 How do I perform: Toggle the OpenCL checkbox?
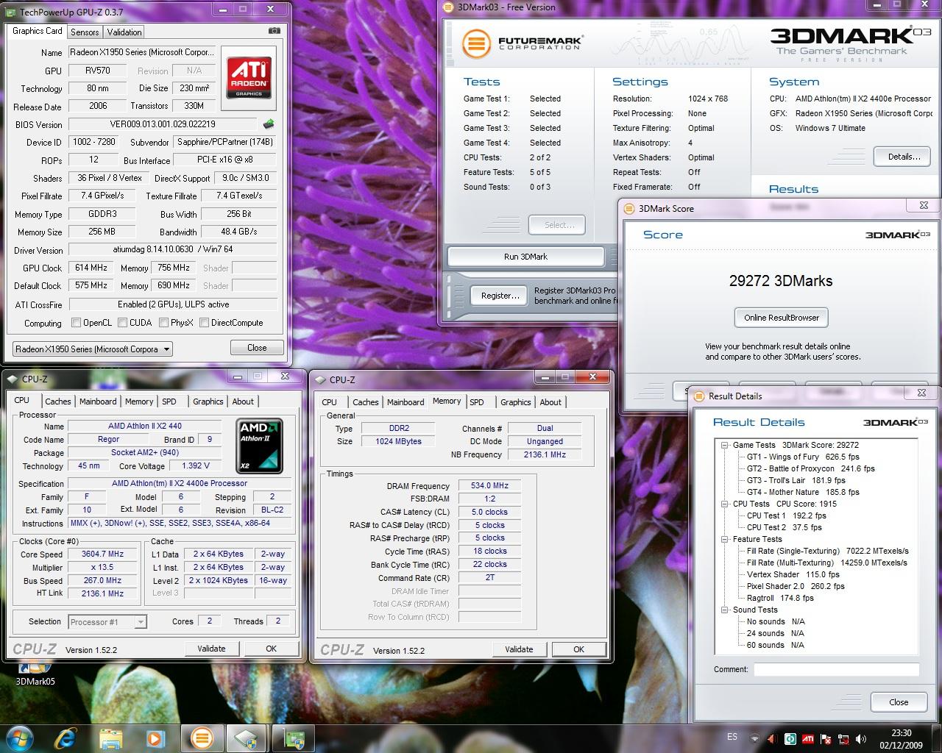click(76, 322)
